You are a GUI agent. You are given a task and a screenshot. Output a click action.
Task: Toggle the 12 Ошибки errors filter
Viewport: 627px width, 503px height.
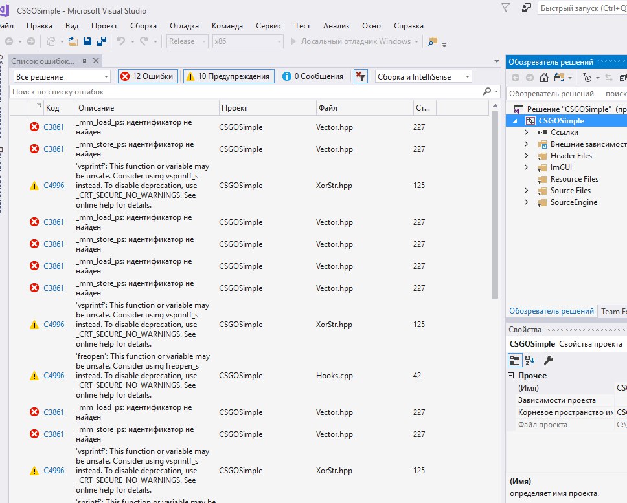[148, 76]
